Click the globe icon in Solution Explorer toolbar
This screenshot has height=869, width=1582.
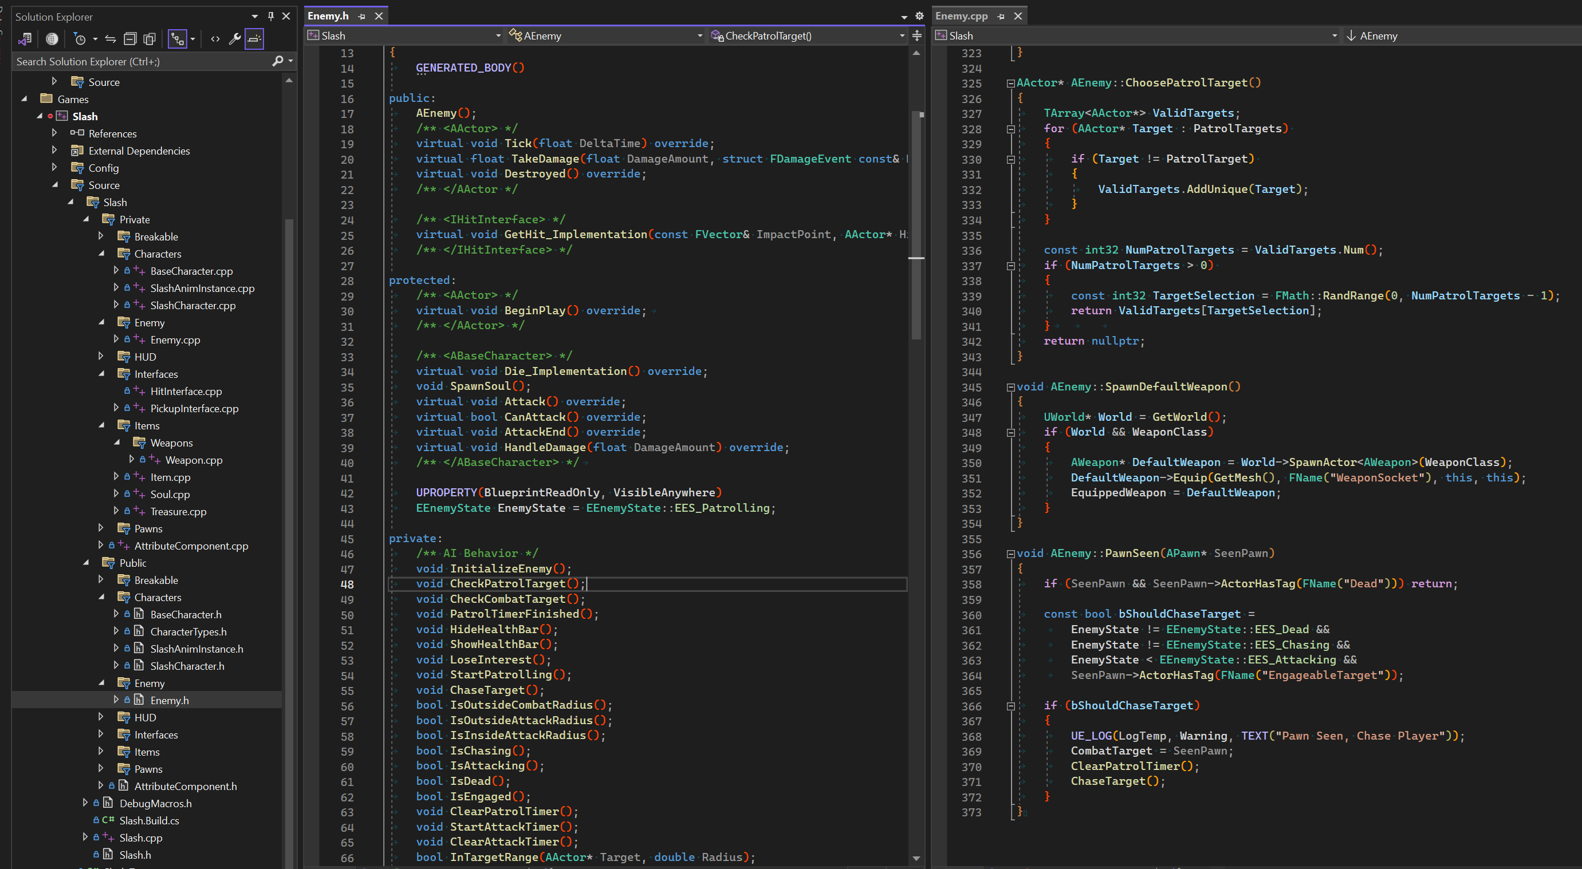click(x=52, y=39)
